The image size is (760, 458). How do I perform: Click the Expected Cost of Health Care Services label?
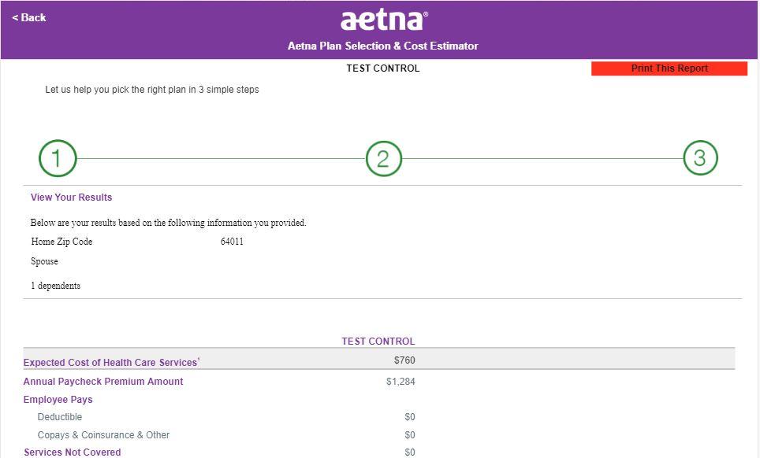point(110,363)
